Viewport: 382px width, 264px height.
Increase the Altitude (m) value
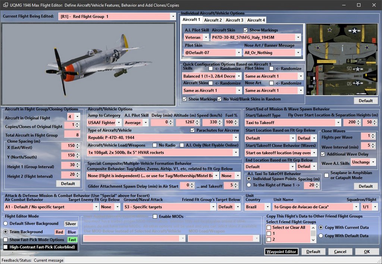pyautogui.click(x=197, y=121)
